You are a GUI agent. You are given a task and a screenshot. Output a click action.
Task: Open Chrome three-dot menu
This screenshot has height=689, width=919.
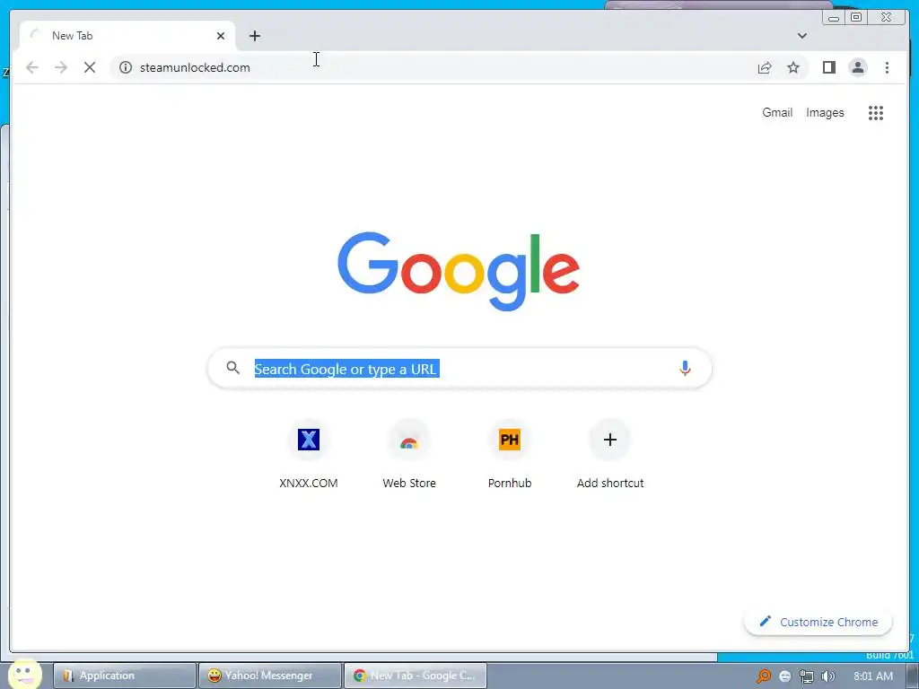(x=887, y=67)
